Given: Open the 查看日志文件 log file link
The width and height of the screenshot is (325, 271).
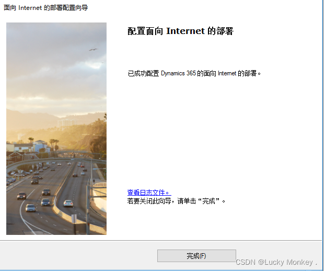Looking at the screenshot, I should (x=149, y=193).
